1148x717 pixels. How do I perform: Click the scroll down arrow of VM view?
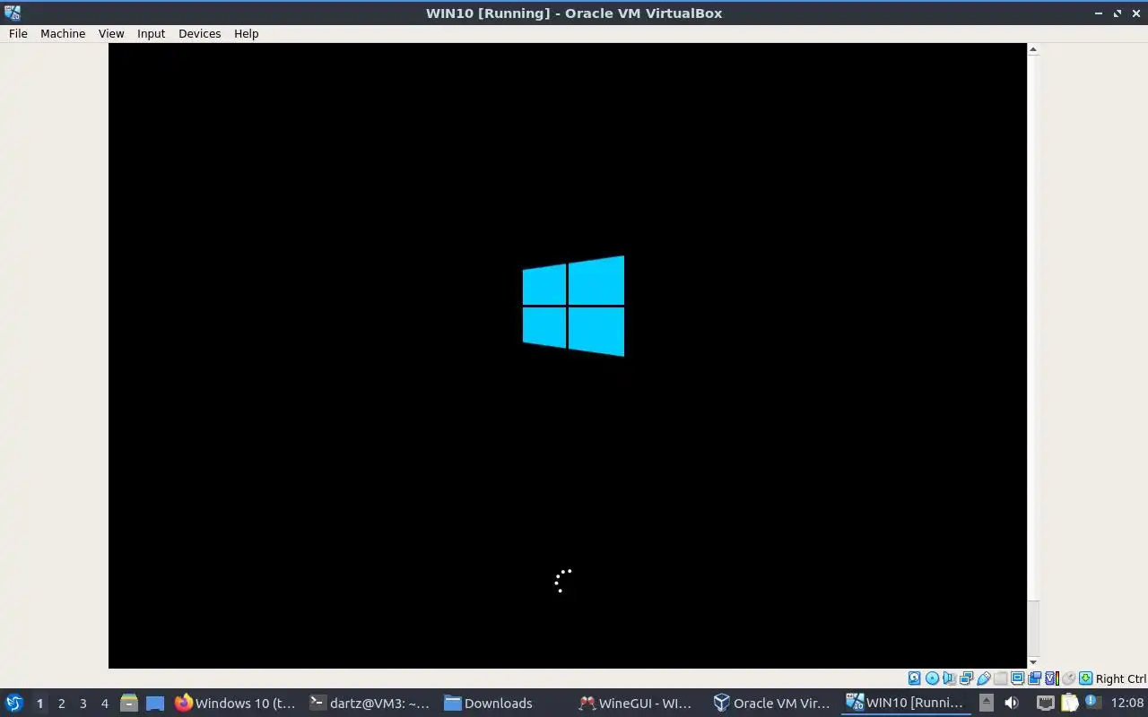[1032, 662]
